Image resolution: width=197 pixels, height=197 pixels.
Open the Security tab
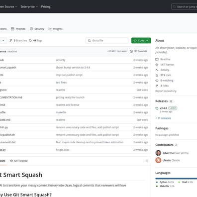(37, 29)
